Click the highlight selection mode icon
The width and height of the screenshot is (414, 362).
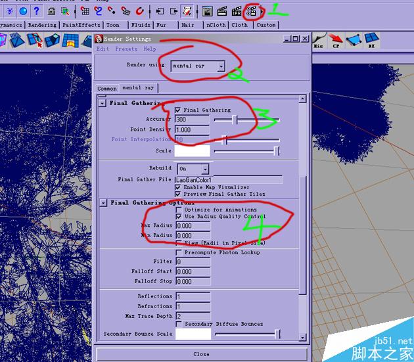pos(65,11)
